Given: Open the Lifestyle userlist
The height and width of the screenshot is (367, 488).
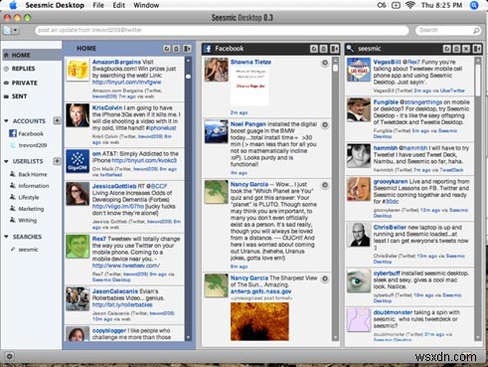Looking at the screenshot, I should click(x=25, y=197).
